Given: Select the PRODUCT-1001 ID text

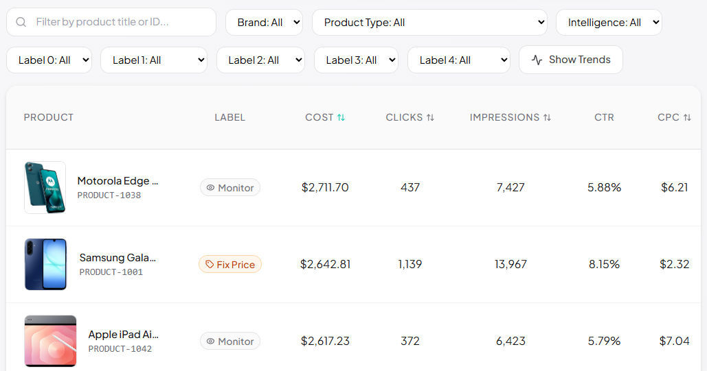Looking at the screenshot, I should 111,272.
